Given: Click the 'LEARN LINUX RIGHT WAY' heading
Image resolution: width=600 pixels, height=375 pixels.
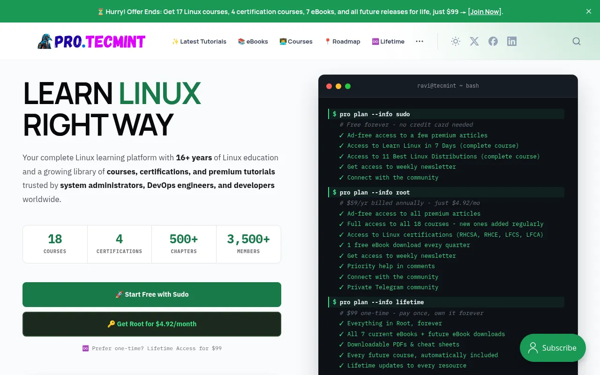Looking at the screenshot, I should pos(112,109).
